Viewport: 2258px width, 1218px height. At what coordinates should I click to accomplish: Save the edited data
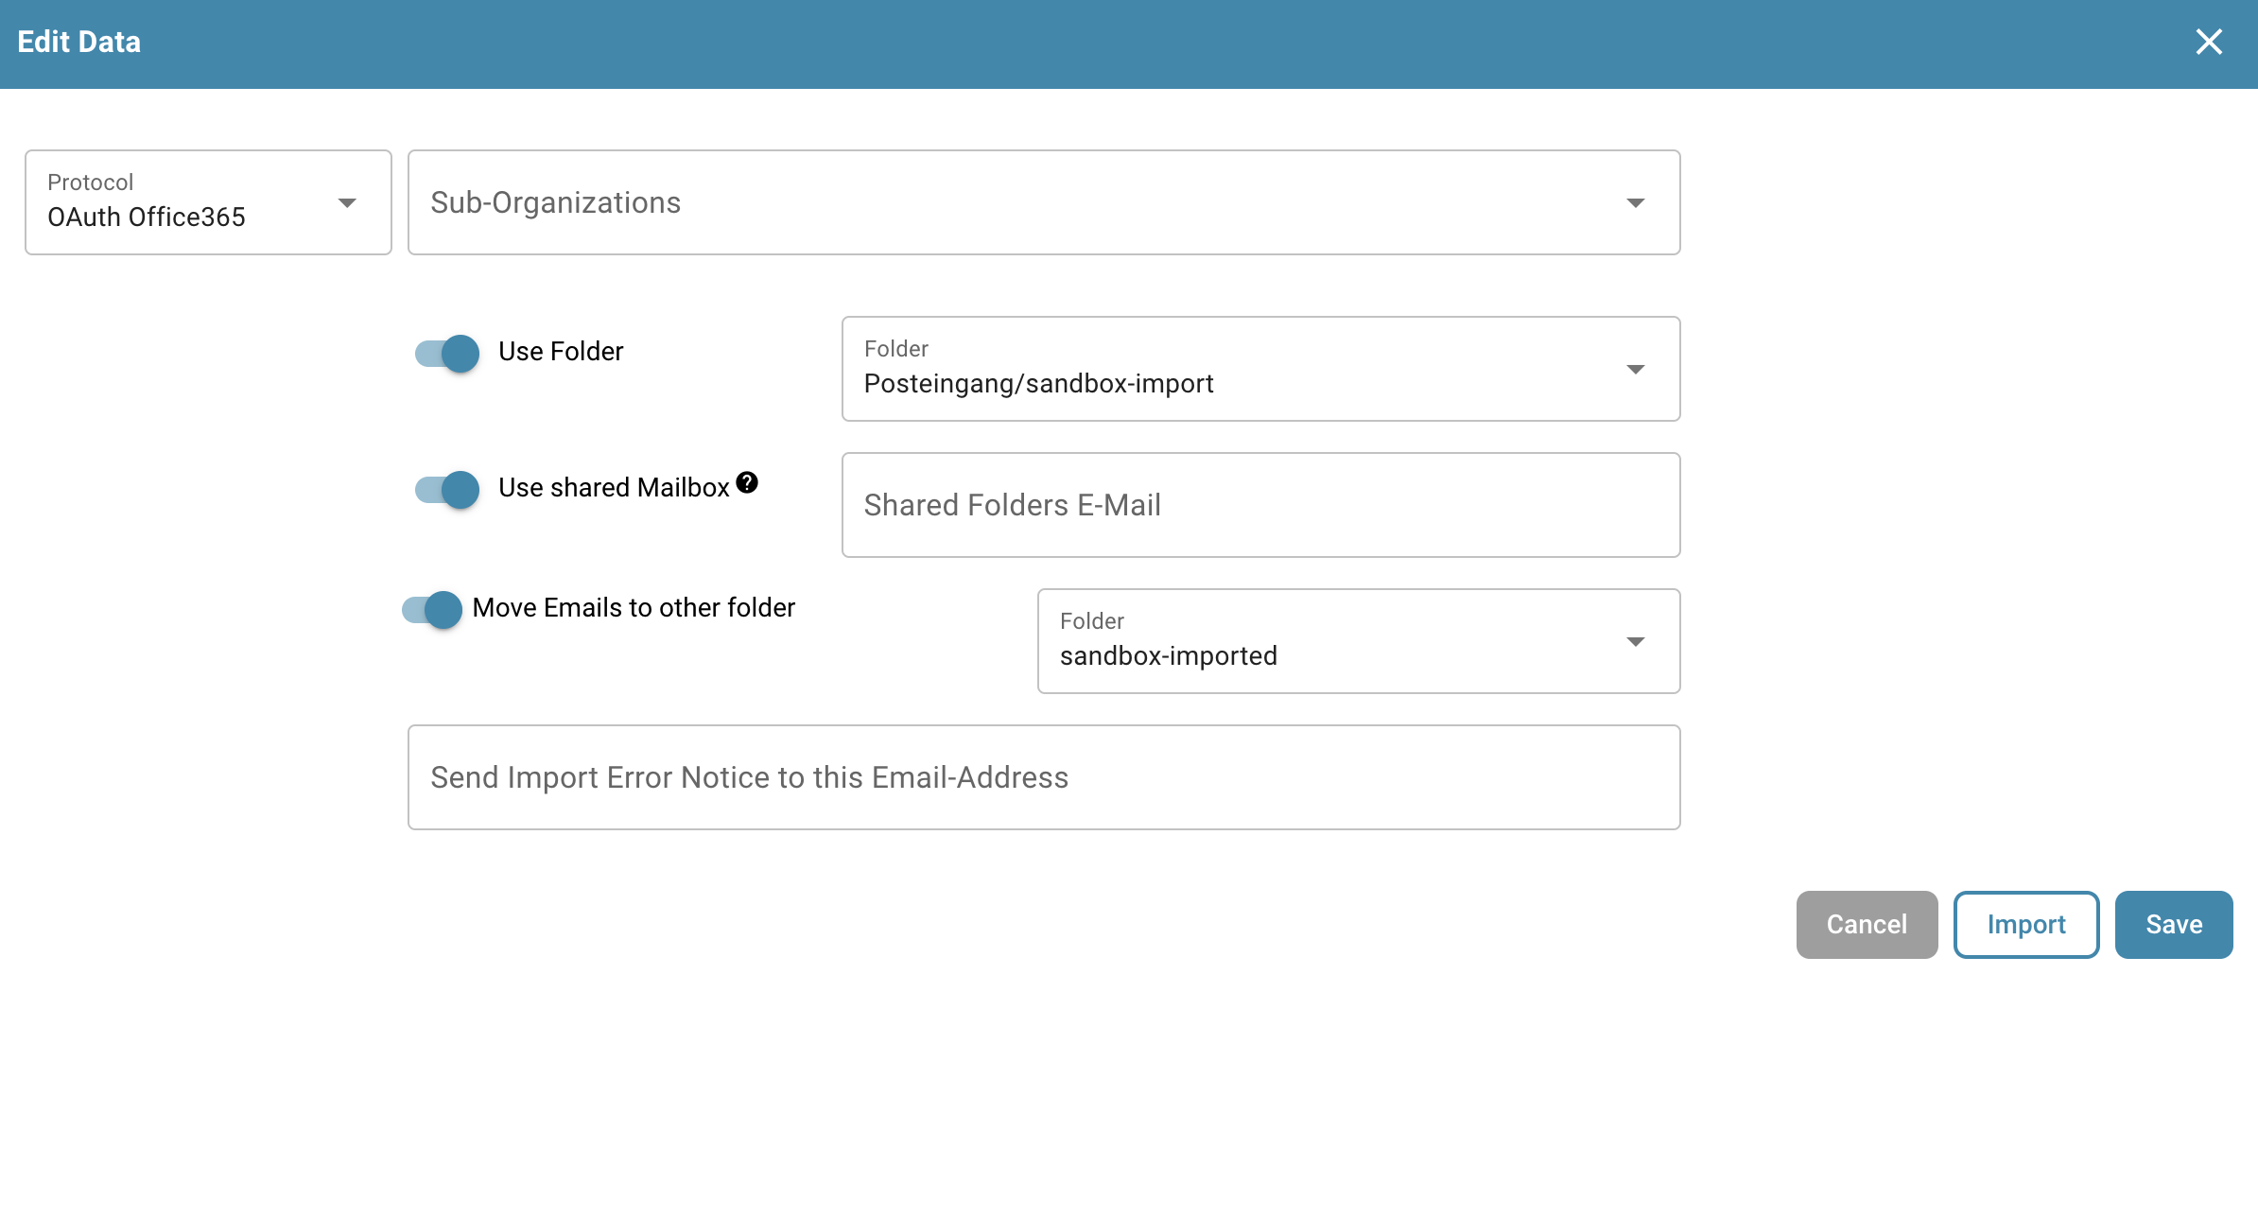2173,925
